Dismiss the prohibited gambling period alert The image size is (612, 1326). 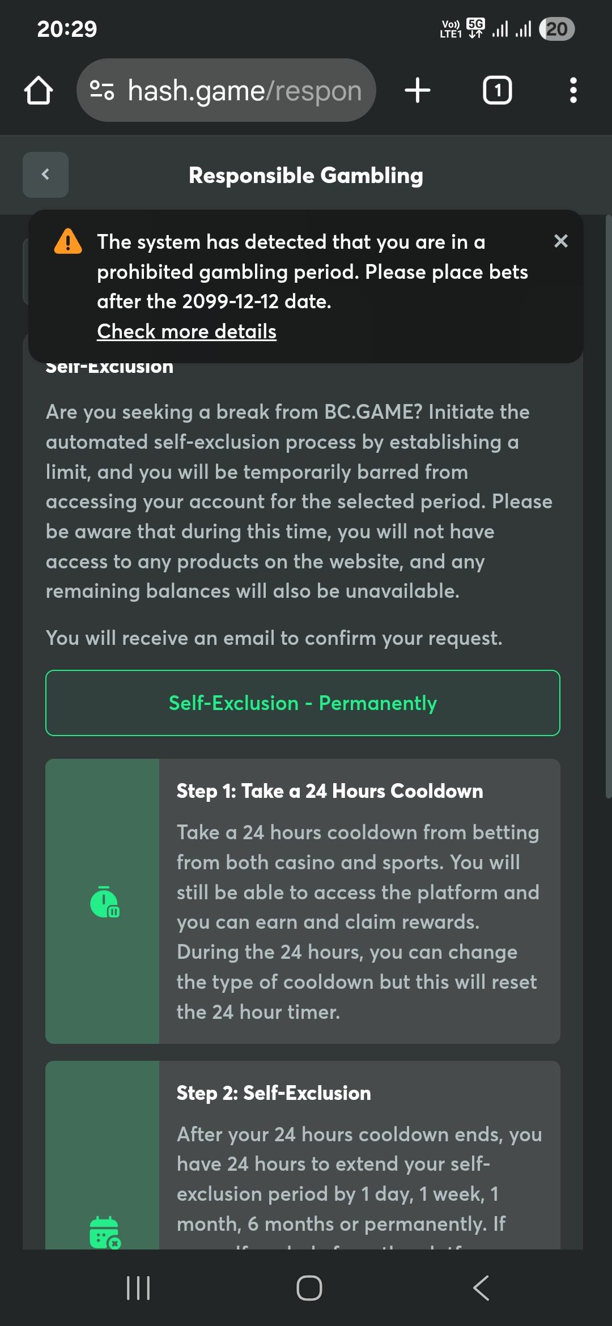pyautogui.click(x=560, y=241)
